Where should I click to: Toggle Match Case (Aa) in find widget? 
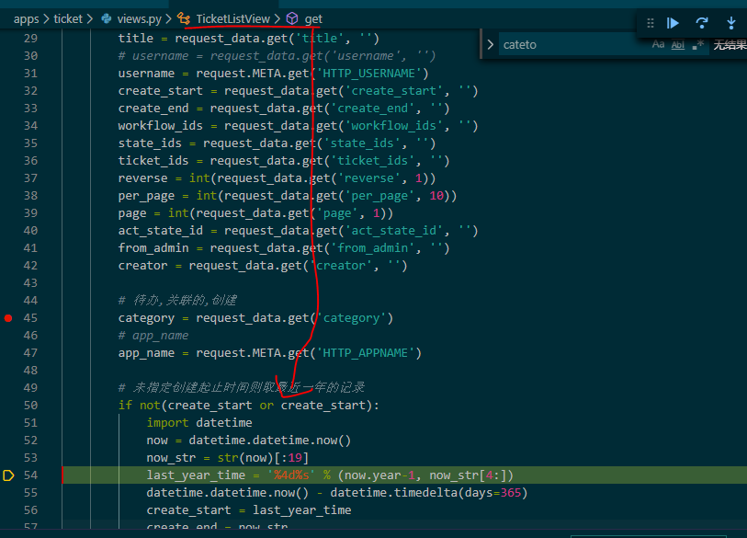click(x=658, y=44)
